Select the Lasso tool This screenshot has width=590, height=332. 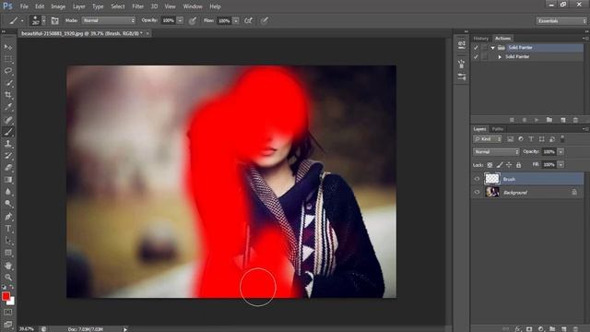coord(8,71)
